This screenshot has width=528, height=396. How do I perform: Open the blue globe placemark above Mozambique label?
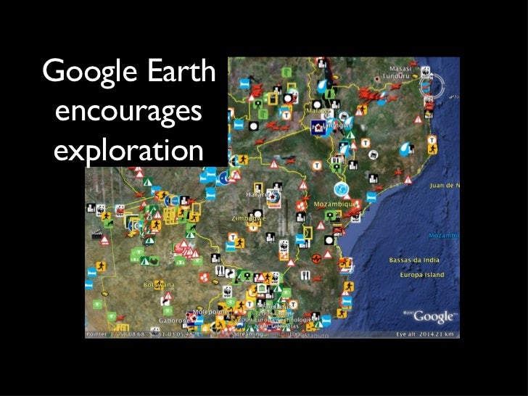pos(341,189)
